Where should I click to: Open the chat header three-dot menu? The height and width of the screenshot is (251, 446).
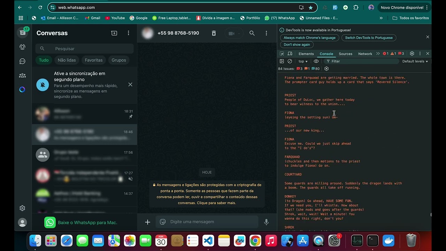[x=266, y=33]
